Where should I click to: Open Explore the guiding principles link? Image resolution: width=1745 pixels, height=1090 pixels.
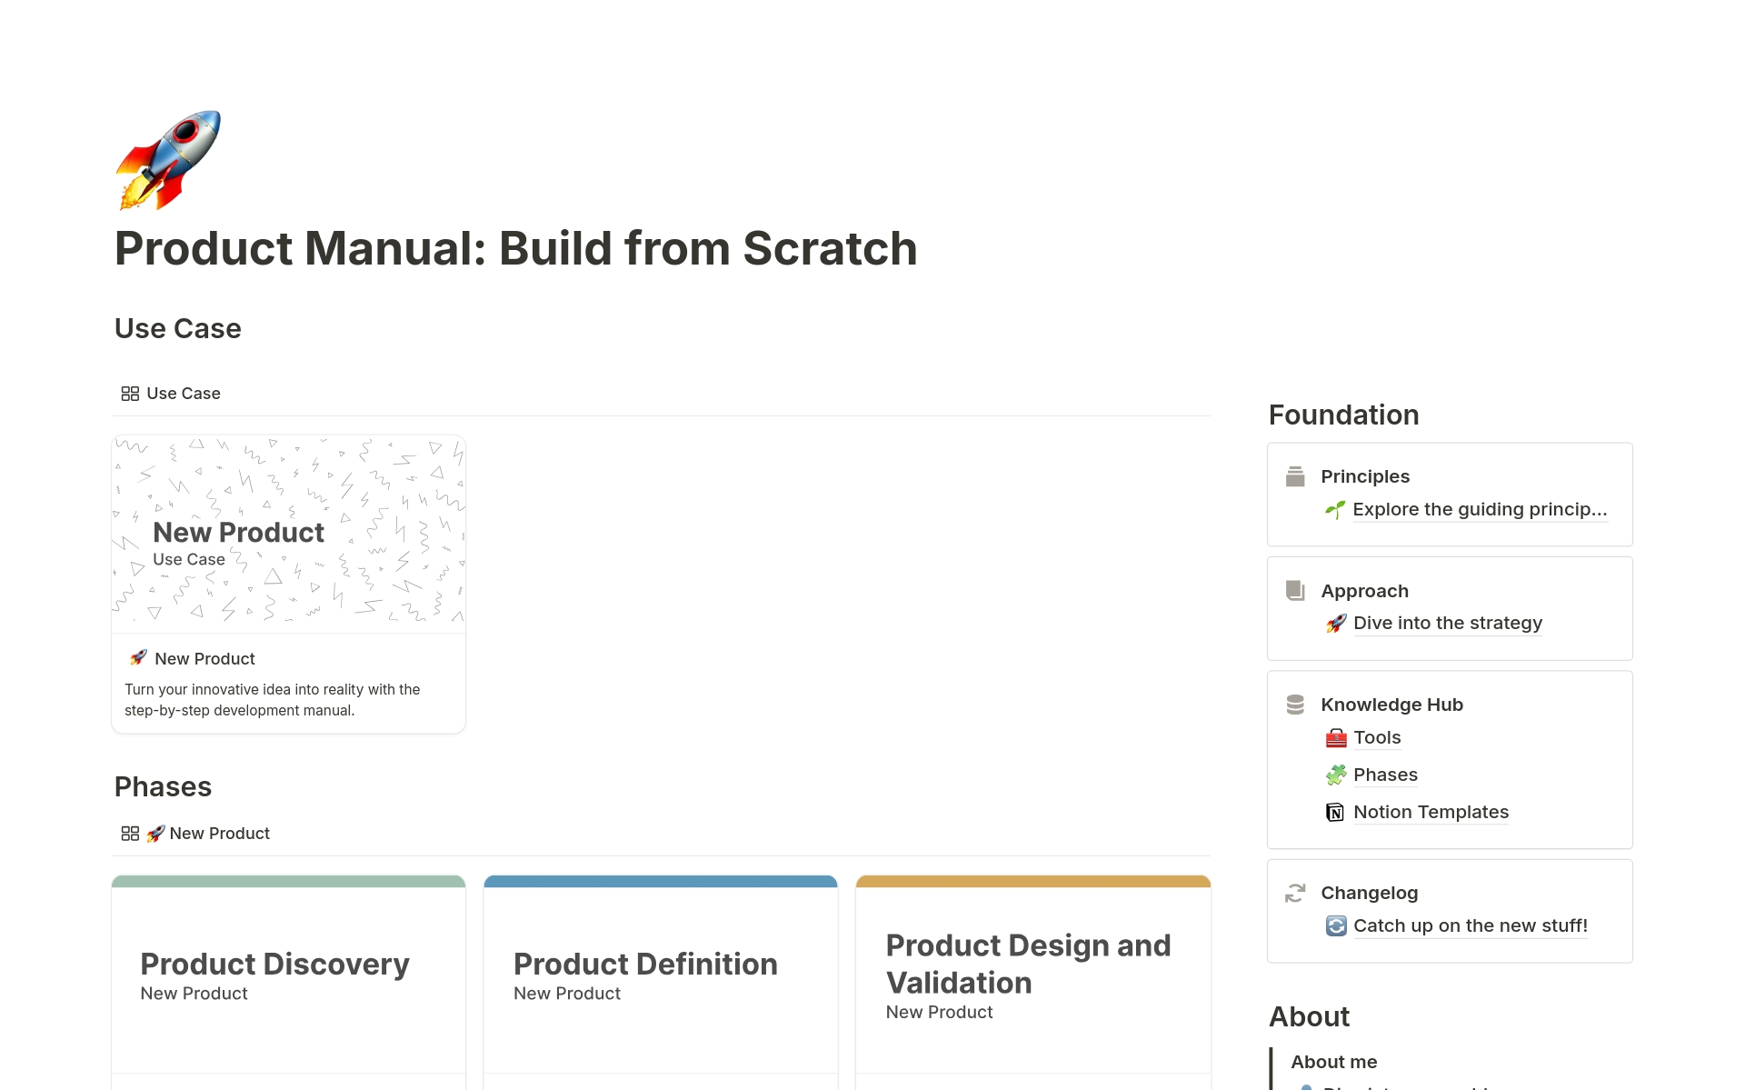pyautogui.click(x=1479, y=509)
